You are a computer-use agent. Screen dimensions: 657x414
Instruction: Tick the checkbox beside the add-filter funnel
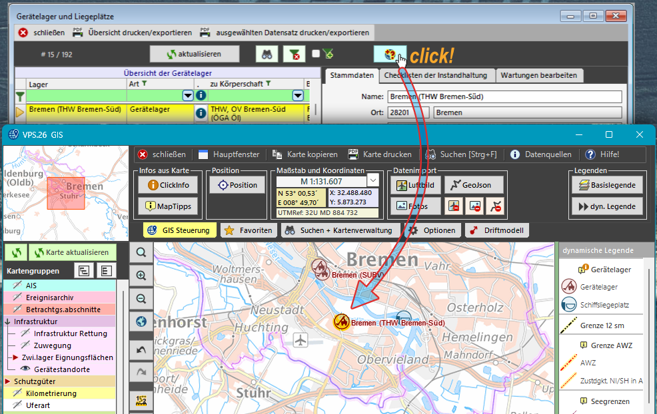pyautogui.click(x=316, y=55)
